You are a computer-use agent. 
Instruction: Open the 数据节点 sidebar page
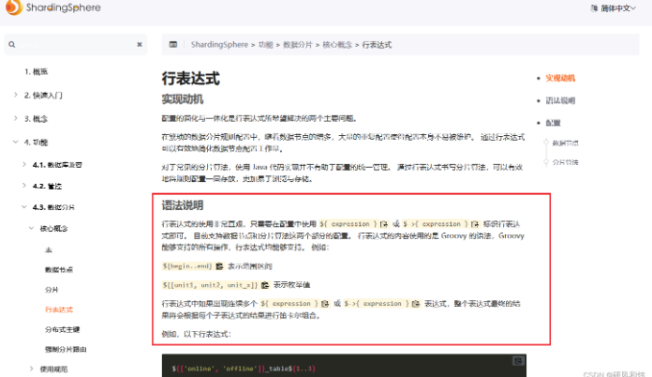point(59,270)
